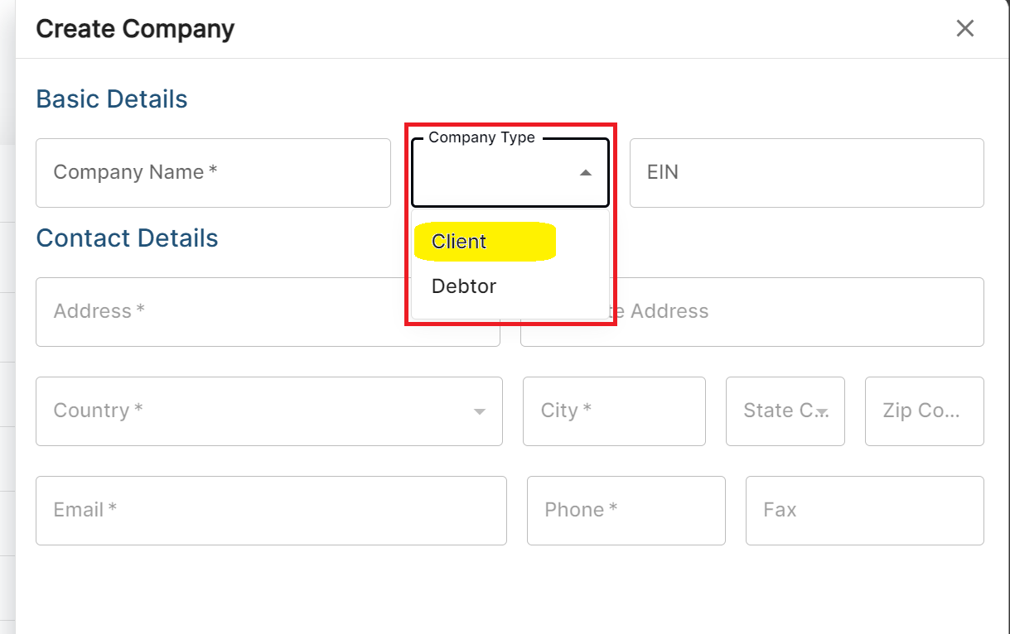
Task: Click the Contact Details section heading
Action: (x=127, y=238)
